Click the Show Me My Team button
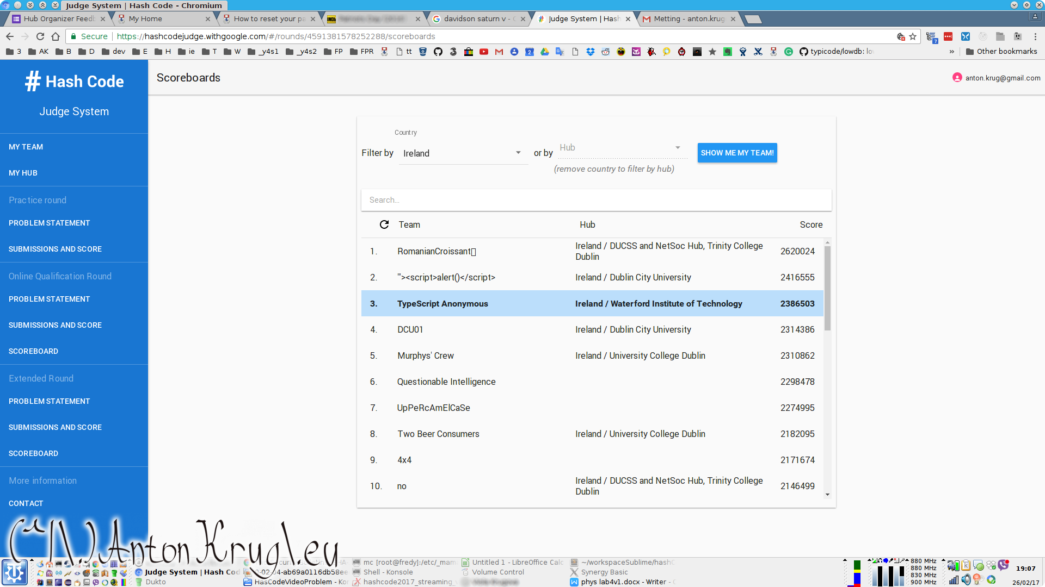 [x=737, y=153]
